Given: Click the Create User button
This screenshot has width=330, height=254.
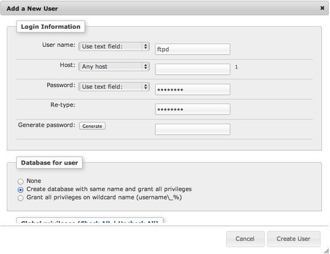Looking at the screenshot, I should [293, 239].
